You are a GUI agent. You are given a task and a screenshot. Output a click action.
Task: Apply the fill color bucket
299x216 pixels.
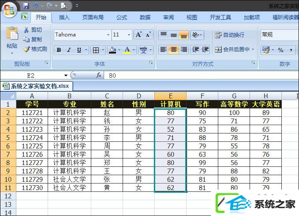112,50
